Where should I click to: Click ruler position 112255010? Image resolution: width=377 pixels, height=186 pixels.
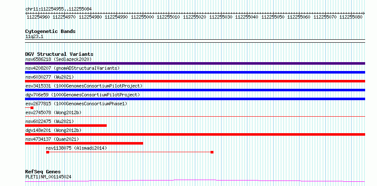(x=169, y=17)
